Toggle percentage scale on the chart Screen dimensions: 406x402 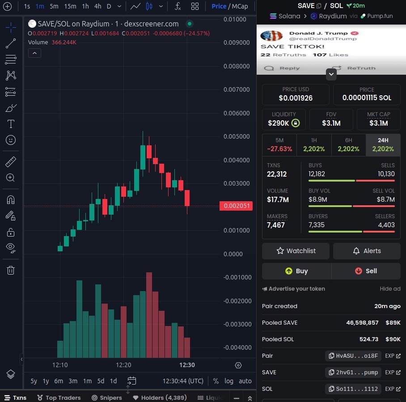point(216,381)
